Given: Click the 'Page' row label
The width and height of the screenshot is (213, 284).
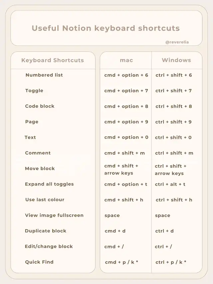Looking at the screenshot, I should 32,122.
